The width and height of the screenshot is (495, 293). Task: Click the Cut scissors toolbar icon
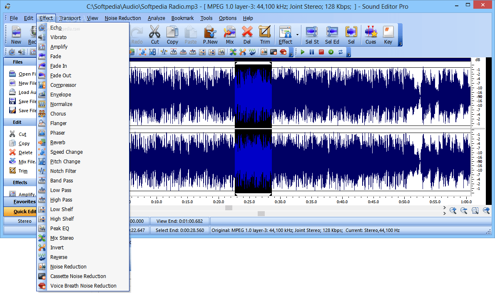click(x=155, y=34)
